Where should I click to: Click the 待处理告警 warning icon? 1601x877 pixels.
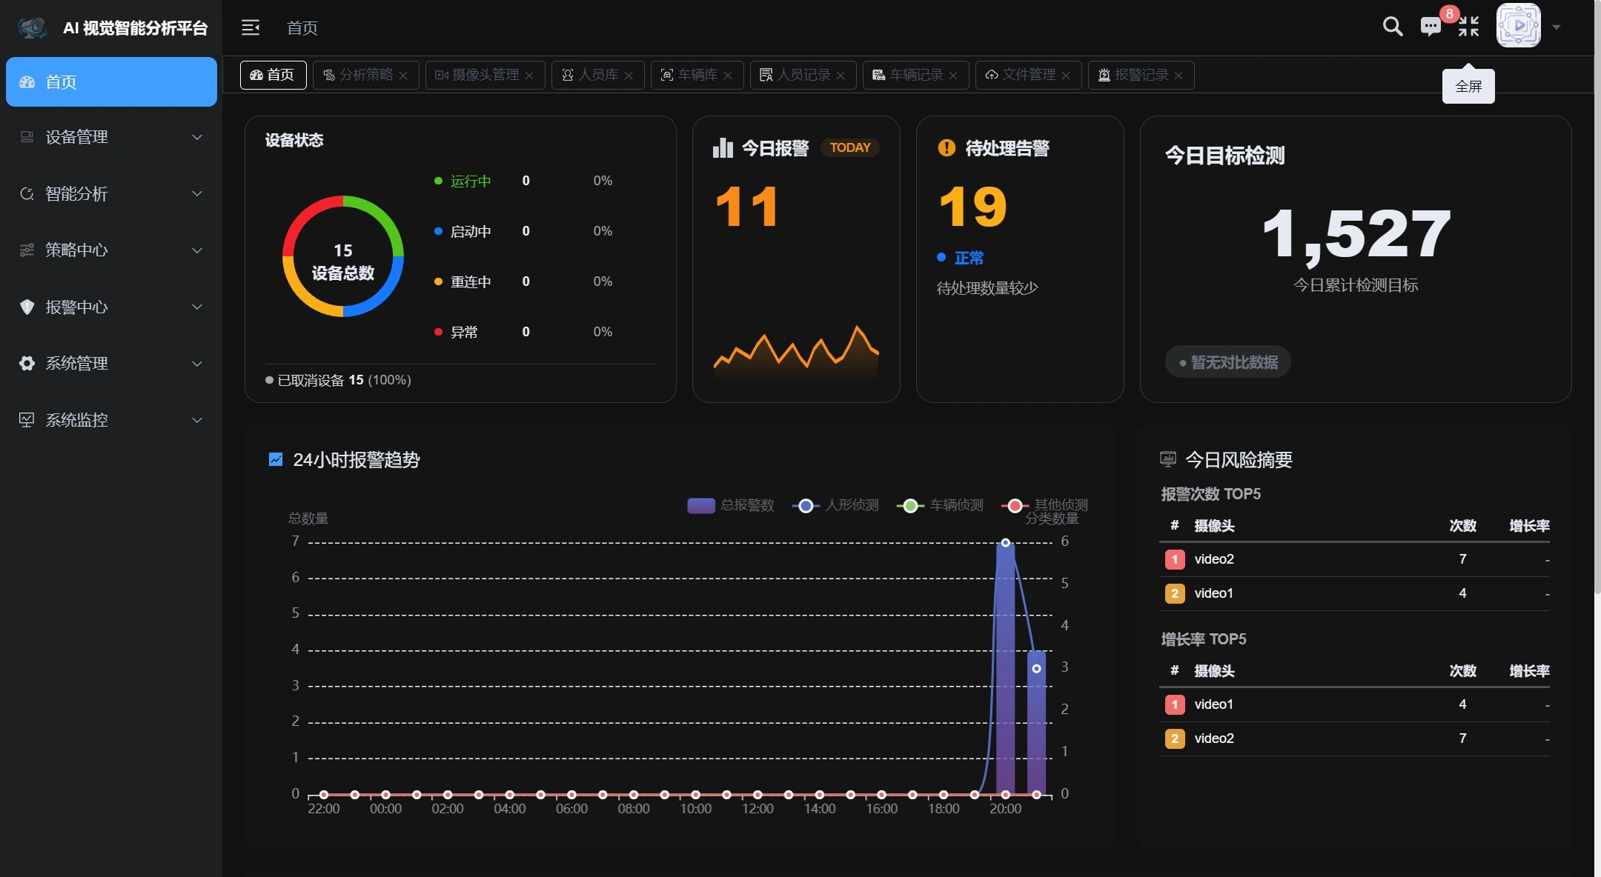[947, 147]
